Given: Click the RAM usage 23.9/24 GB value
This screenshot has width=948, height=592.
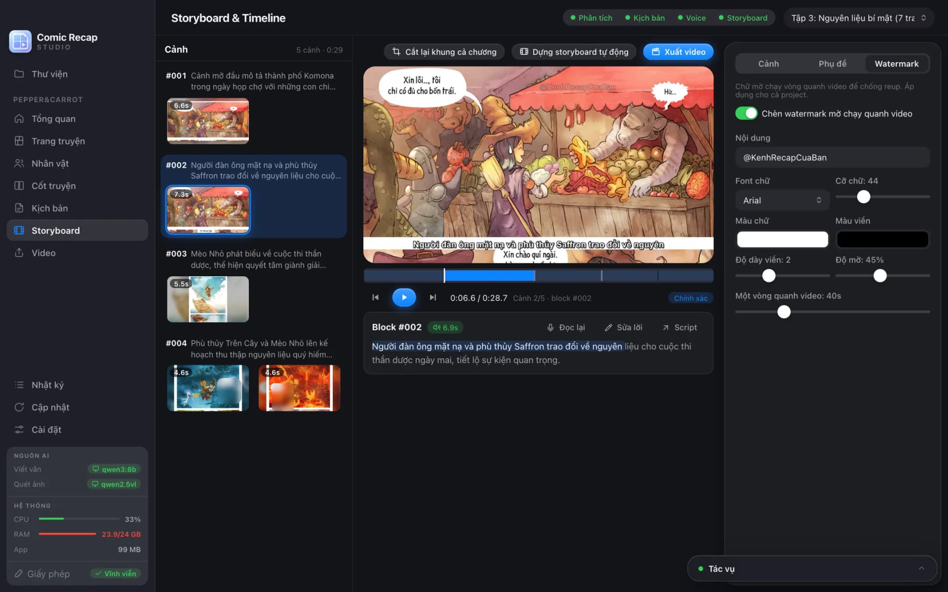Looking at the screenshot, I should [121, 534].
